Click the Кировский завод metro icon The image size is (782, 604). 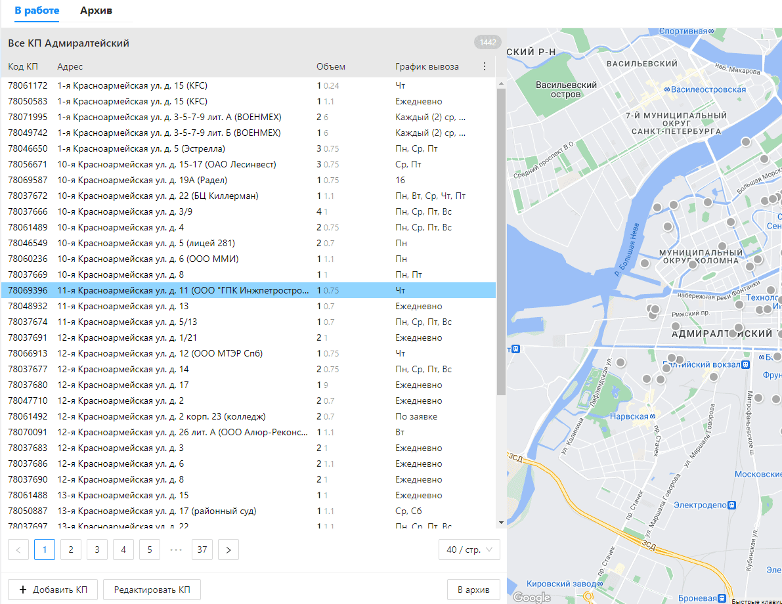click(599, 584)
